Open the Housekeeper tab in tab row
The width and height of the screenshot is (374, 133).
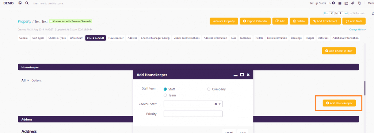pyautogui.click(x=116, y=38)
